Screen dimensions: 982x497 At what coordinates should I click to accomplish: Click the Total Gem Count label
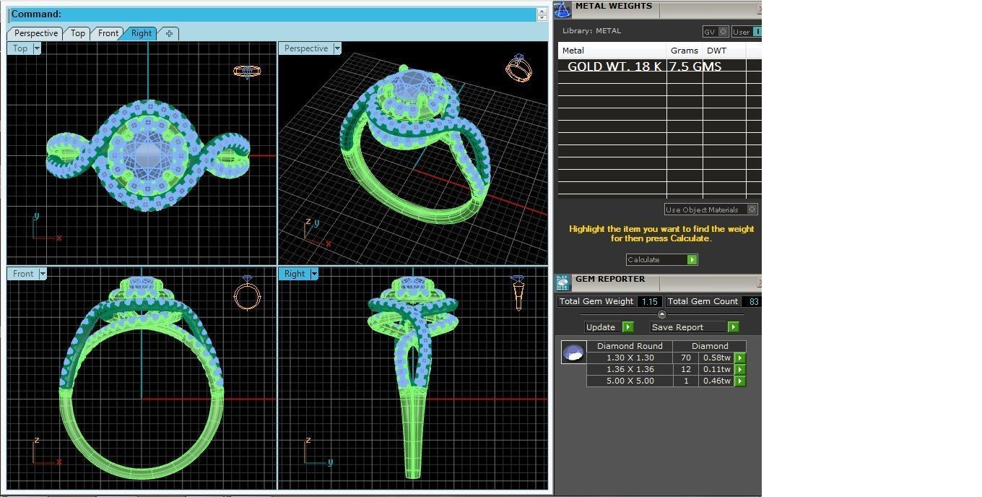(x=703, y=301)
